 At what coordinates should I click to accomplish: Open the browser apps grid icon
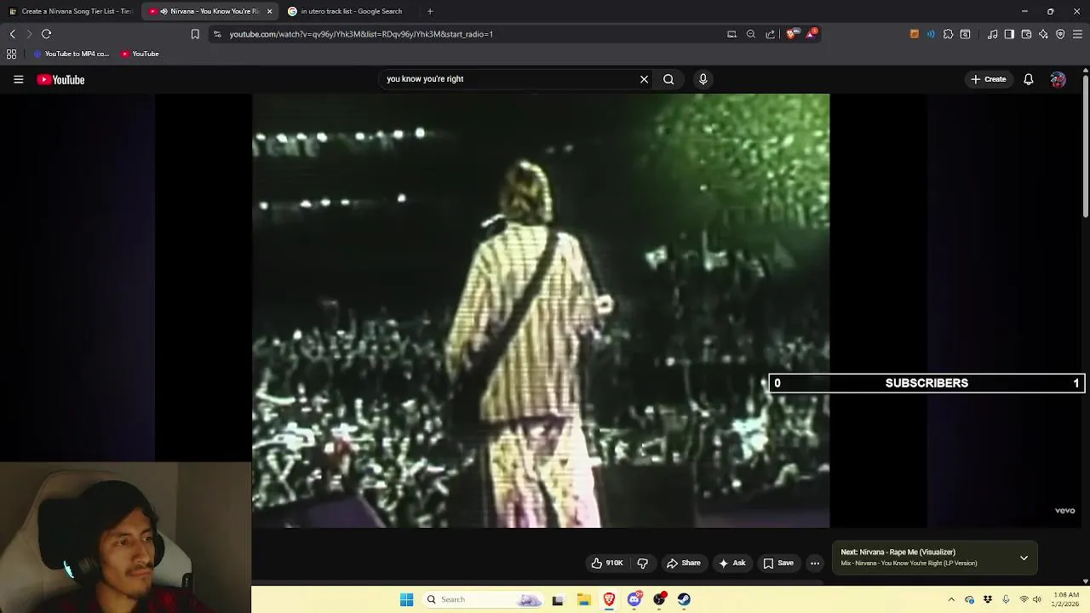[11, 54]
